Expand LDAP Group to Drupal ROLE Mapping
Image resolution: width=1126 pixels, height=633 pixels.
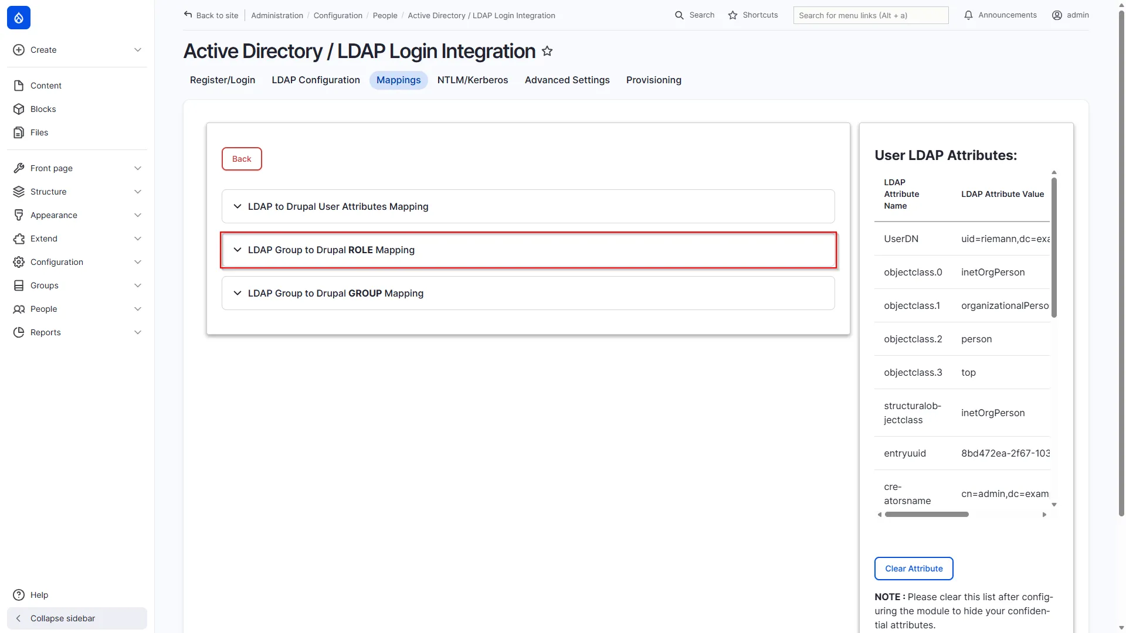tap(528, 250)
